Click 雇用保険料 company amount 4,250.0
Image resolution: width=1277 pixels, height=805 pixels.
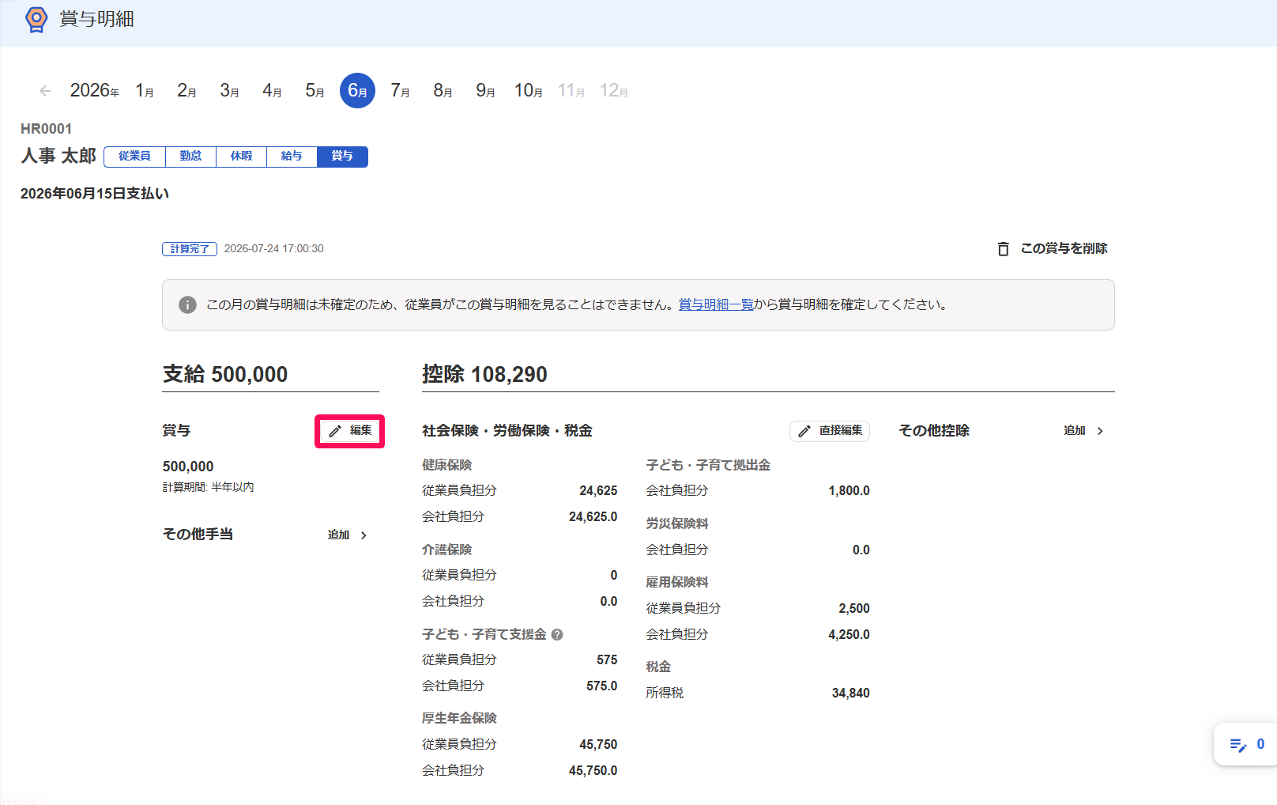(849, 635)
